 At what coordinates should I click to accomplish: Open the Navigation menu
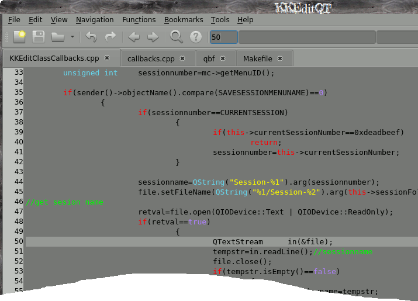point(95,20)
